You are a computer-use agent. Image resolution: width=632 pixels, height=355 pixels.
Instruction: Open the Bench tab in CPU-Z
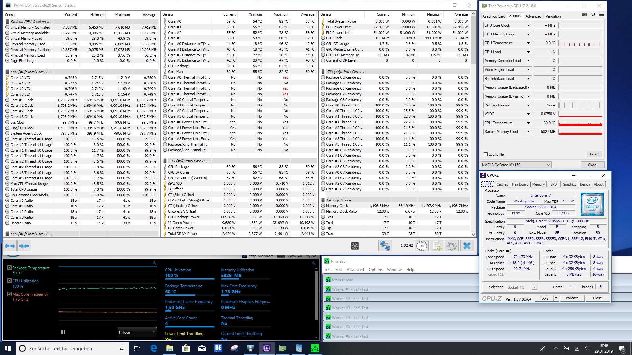coord(585,184)
